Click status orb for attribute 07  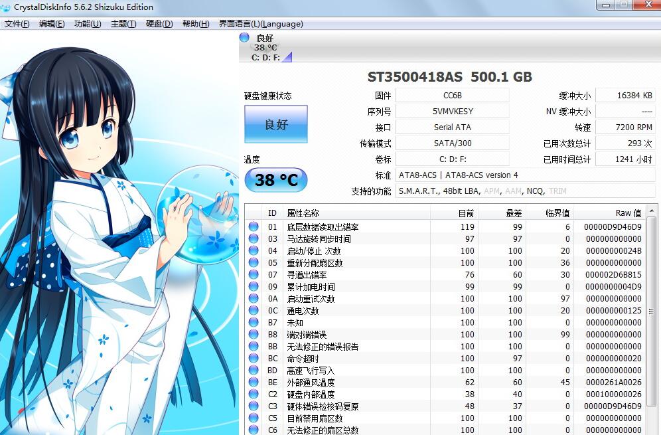[x=254, y=274]
